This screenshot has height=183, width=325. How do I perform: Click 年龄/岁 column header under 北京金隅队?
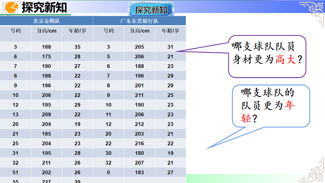pyautogui.click(x=77, y=34)
